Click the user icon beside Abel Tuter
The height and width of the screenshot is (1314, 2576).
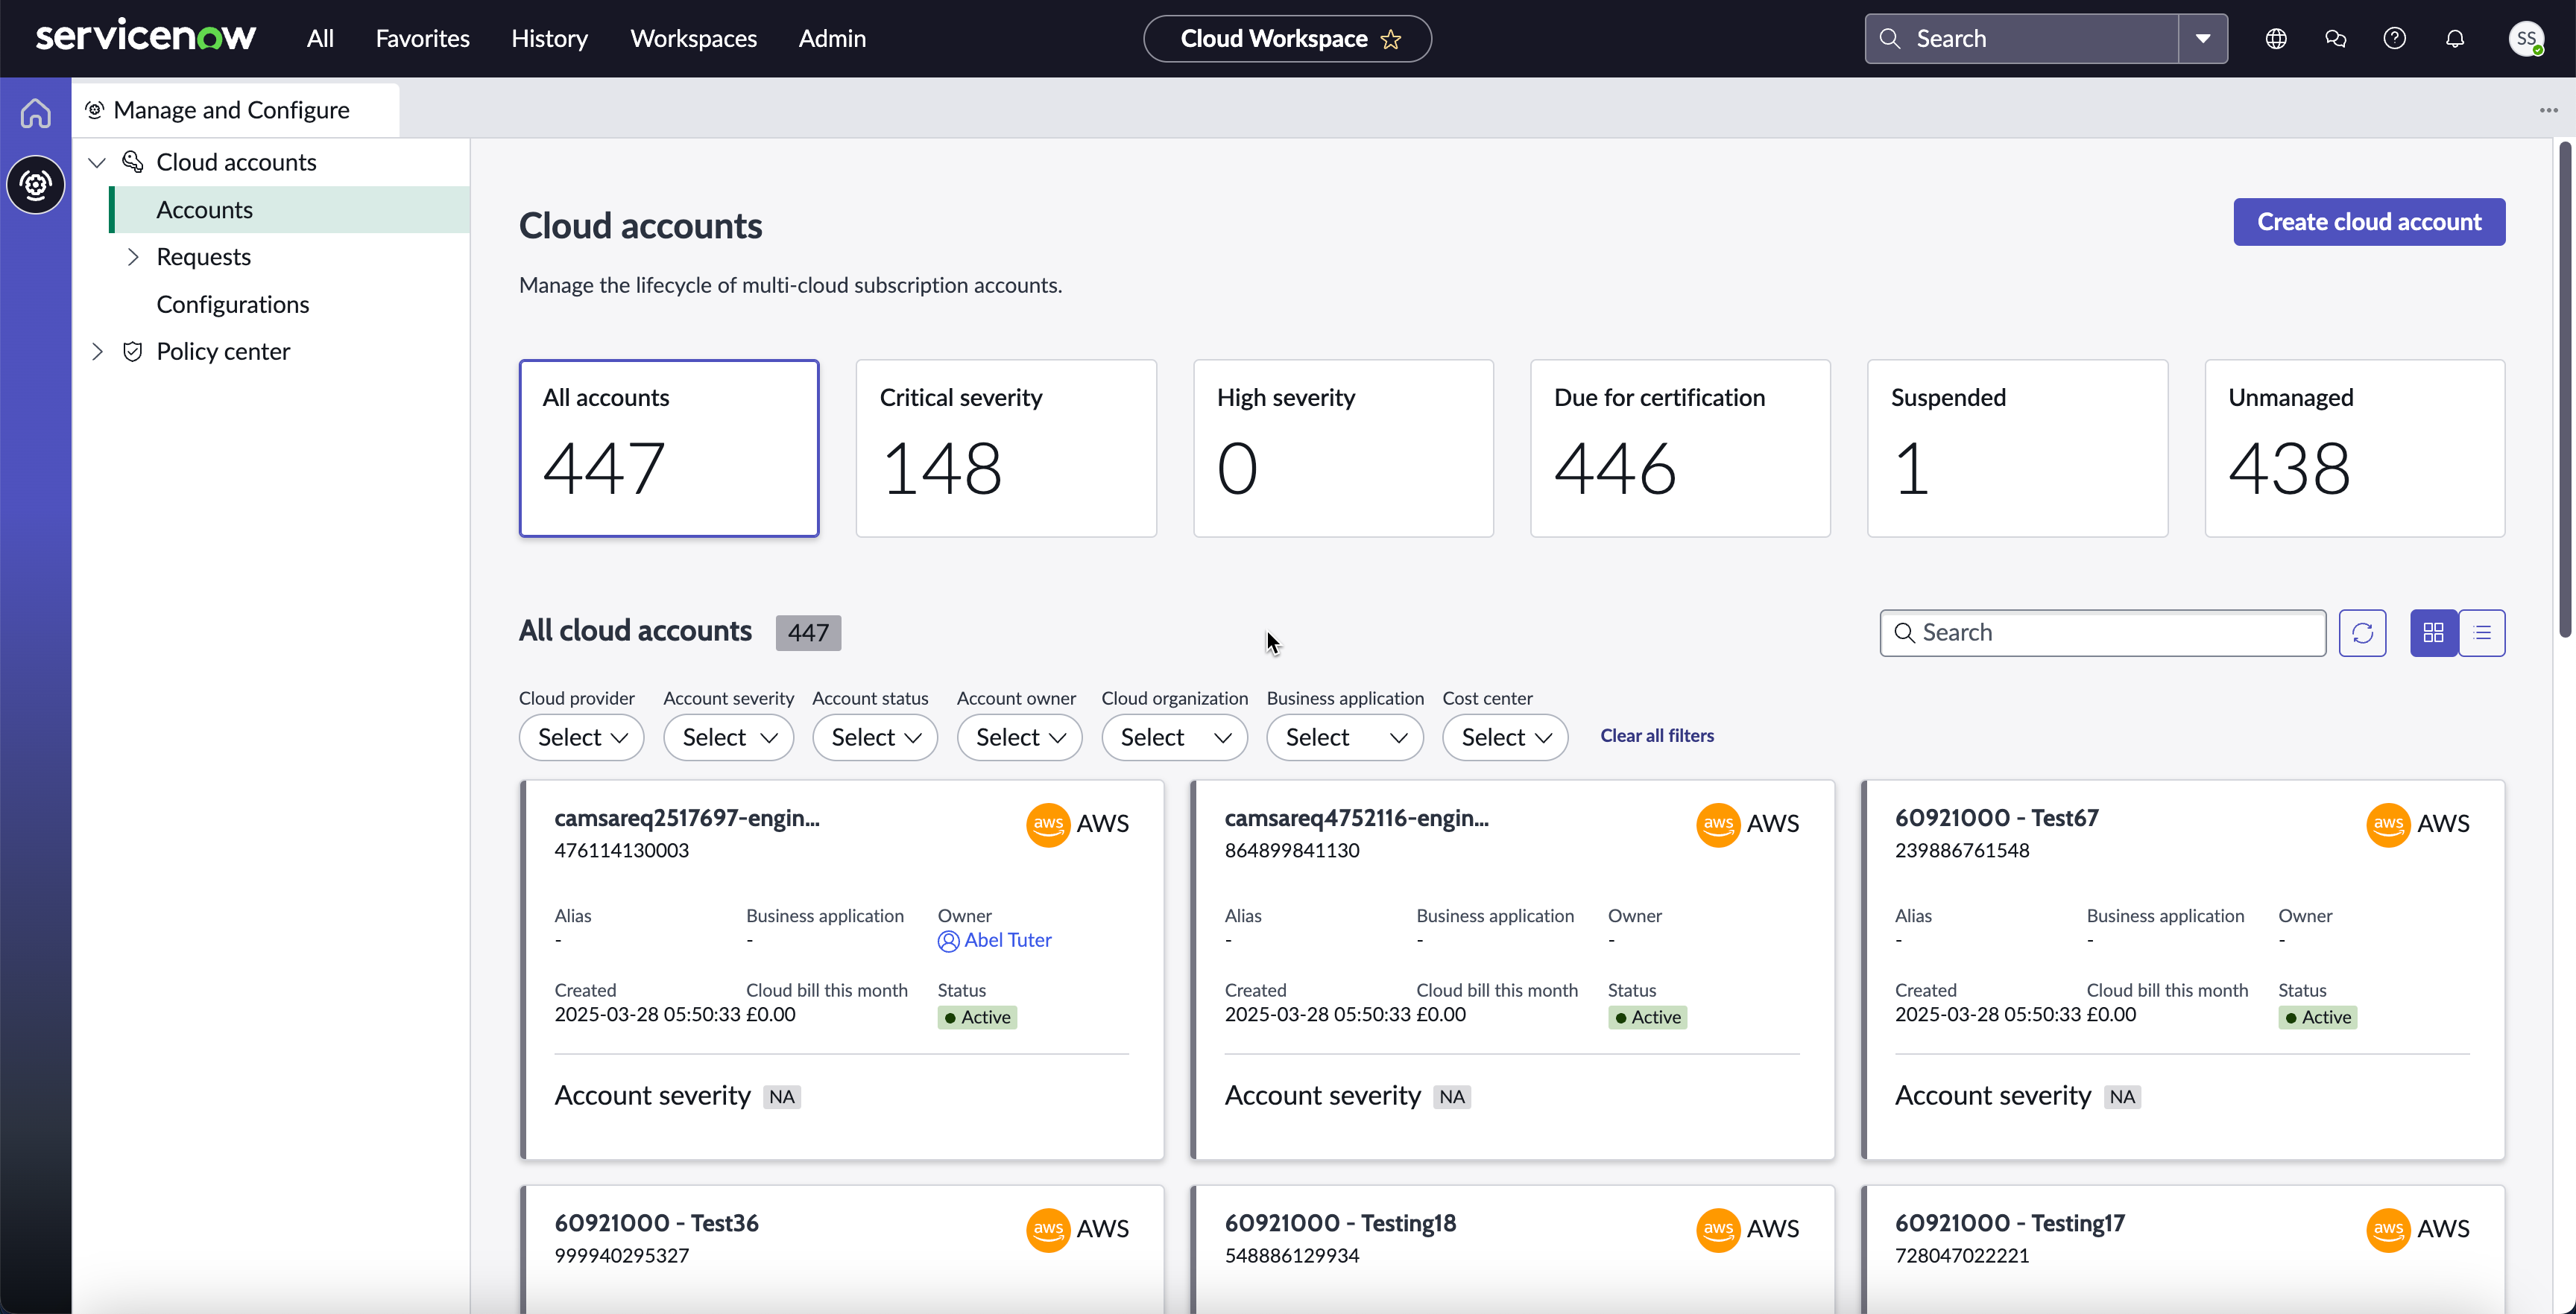click(x=948, y=940)
